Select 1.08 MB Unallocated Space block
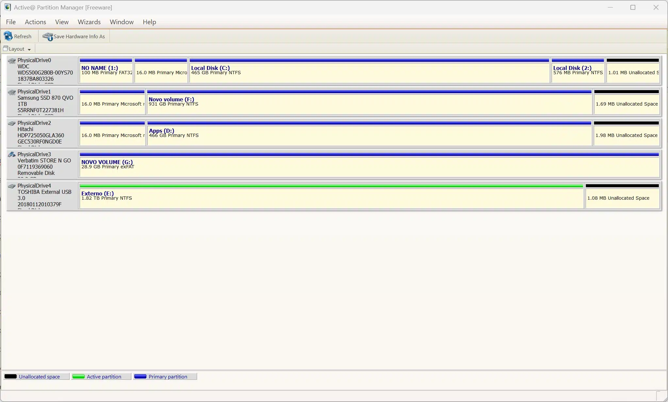Image resolution: width=668 pixels, height=402 pixels. pyautogui.click(x=622, y=196)
